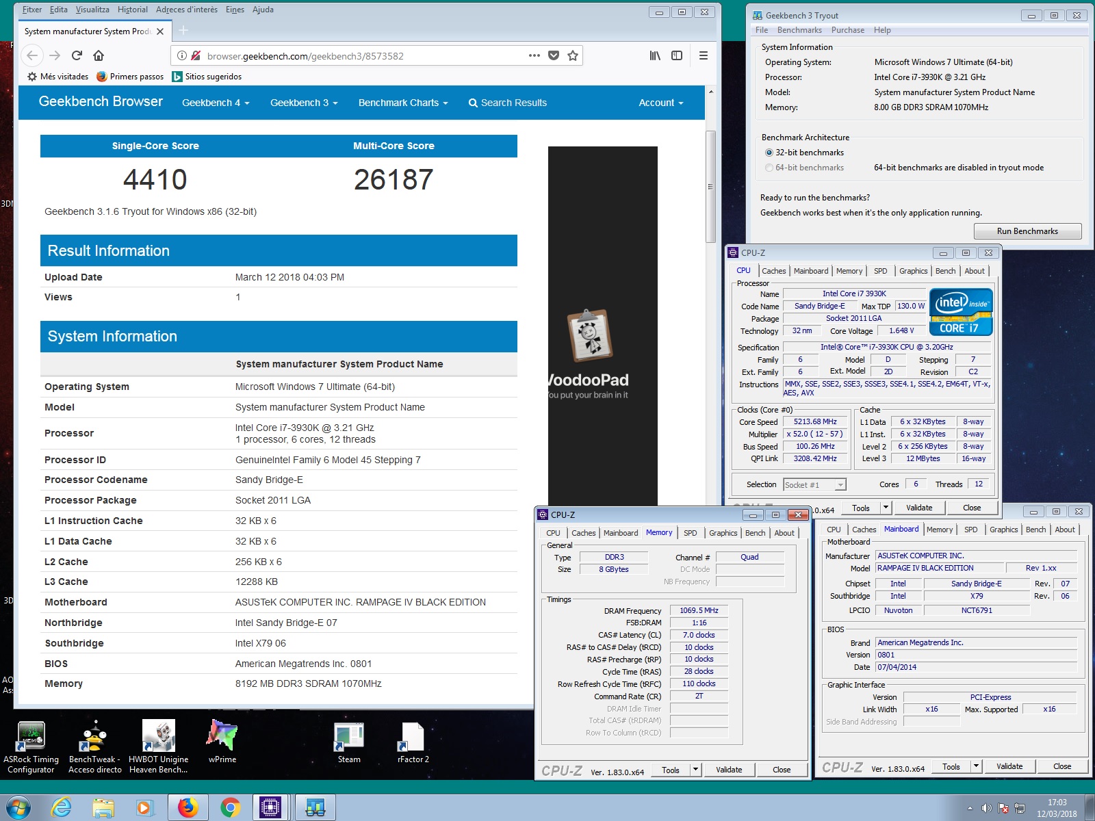This screenshot has width=1095, height=821.
Task: Launch wPrime from desktop
Action: [x=222, y=742]
